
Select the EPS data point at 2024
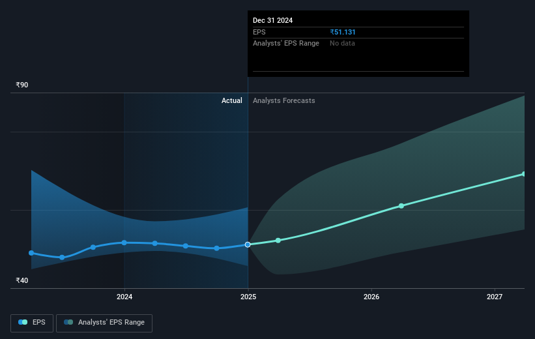[124, 243]
